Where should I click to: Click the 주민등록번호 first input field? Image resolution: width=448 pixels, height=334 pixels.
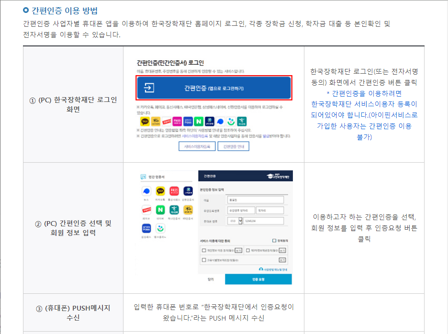pos(241,210)
